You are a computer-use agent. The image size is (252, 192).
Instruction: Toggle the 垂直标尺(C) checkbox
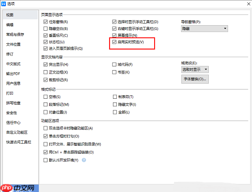[45, 35]
